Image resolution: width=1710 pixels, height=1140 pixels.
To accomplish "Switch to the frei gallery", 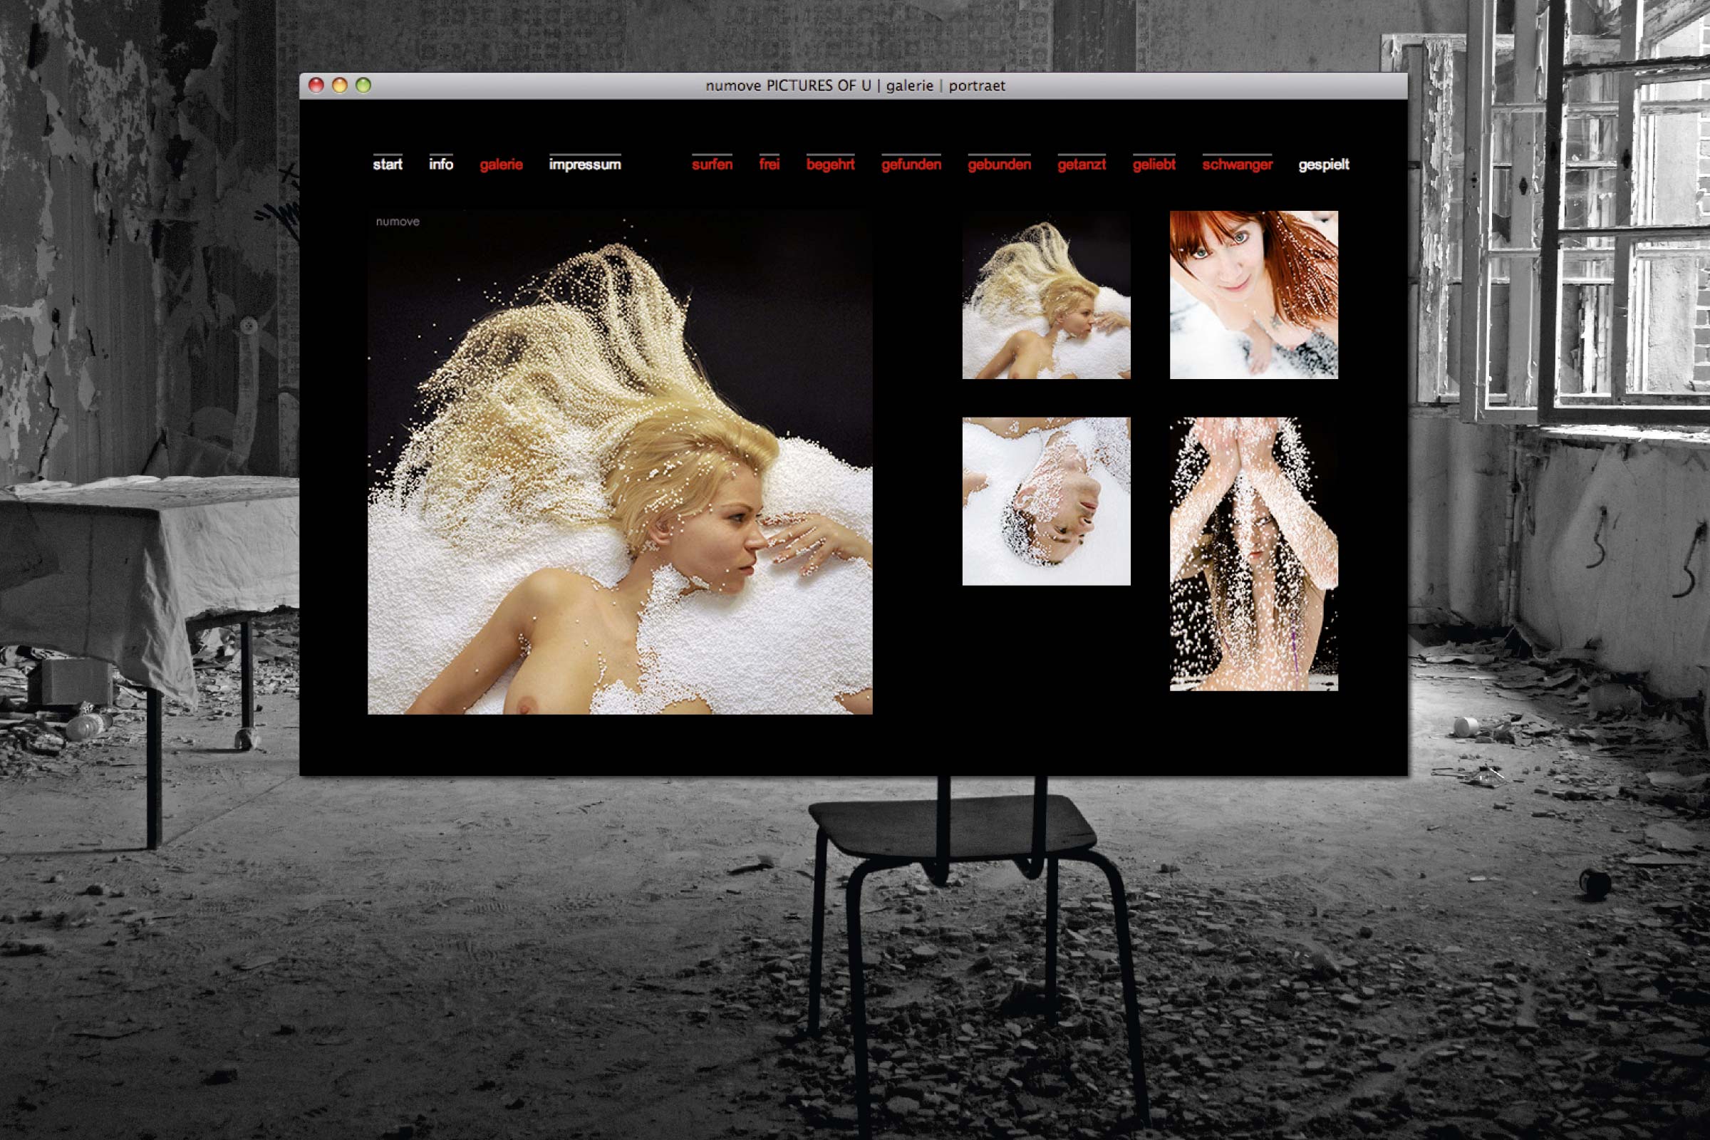I will pos(769,165).
